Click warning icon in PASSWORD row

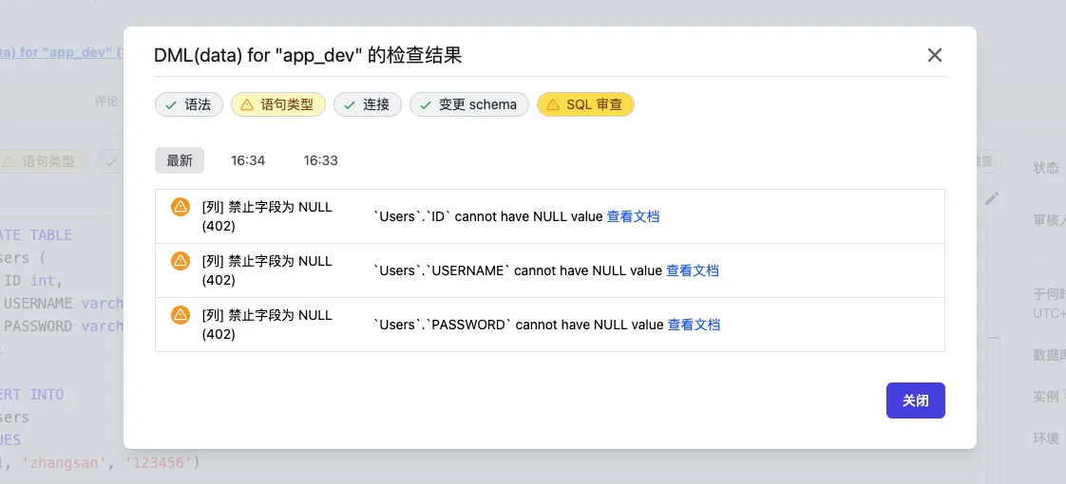click(x=181, y=315)
